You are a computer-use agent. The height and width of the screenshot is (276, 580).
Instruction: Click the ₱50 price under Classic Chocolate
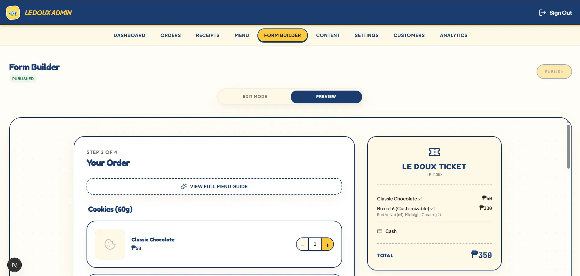pos(136,248)
